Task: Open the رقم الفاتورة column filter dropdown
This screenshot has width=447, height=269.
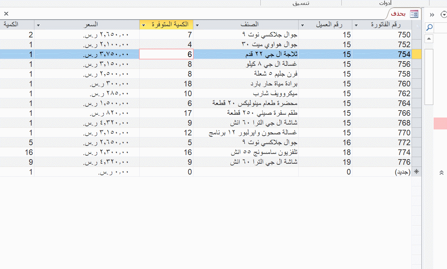Action: coord(356,25)
